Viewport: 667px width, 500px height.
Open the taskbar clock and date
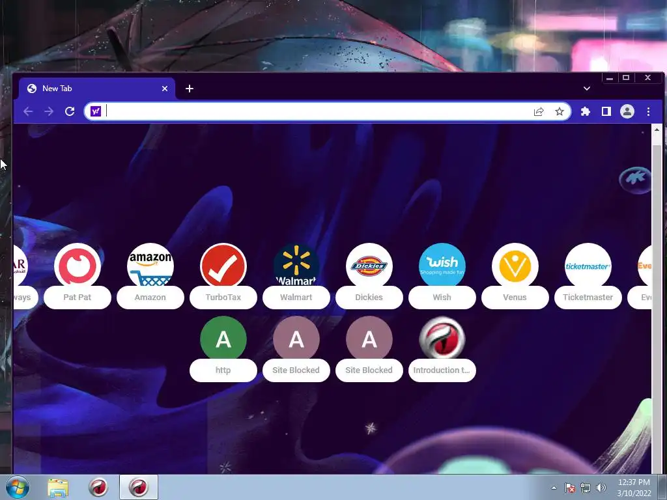634,488
